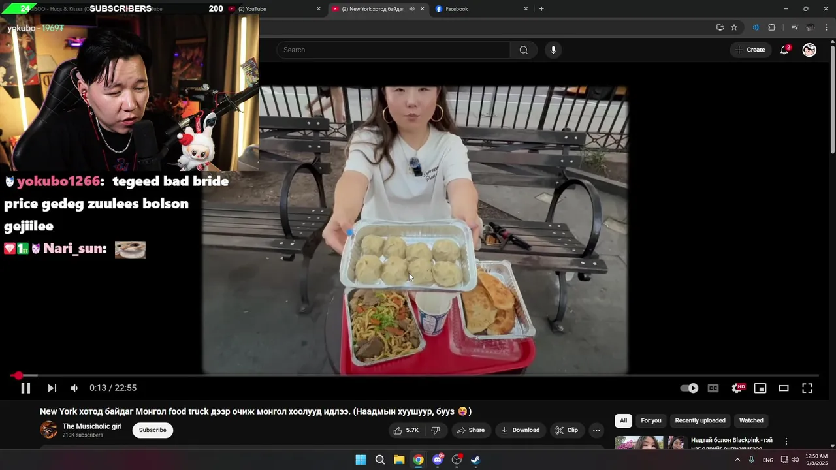Screen dimensions: 836x470
Task: Dislike the video
Action: tap(436, 430)
